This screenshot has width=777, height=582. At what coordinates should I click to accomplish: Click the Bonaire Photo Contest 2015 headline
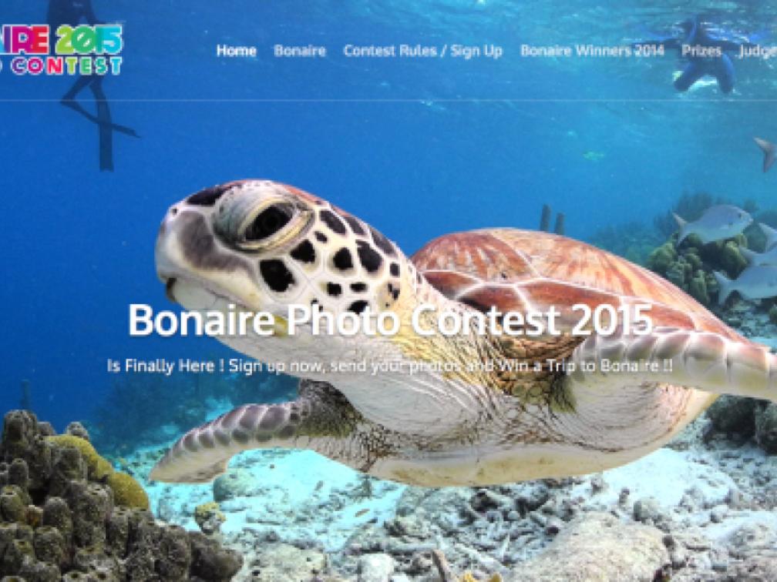[x=390, y=319]
